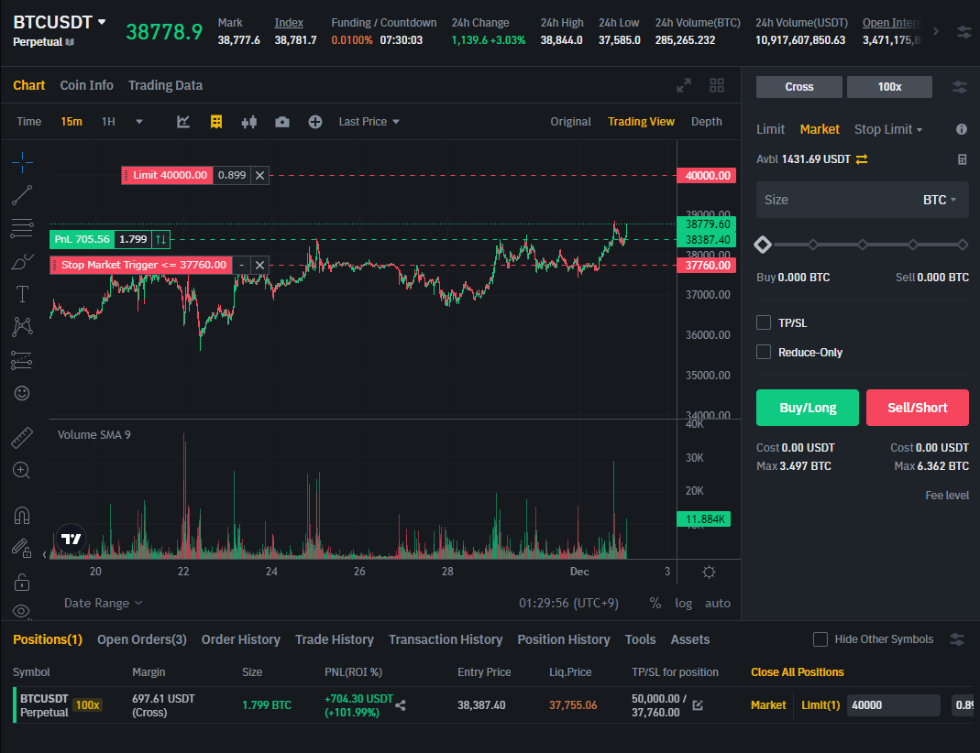Open the multi-chart grid layout icon
The height and width of the screenshot is (753, 980).
coord(717,85)
